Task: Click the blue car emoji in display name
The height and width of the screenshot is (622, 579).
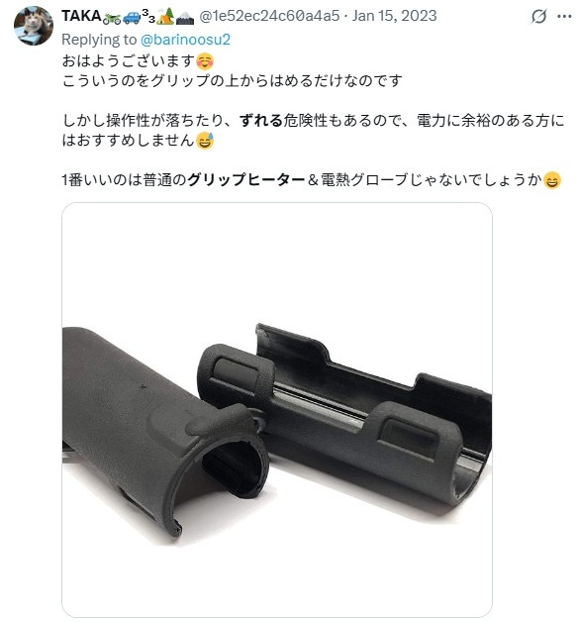Action: [x=132, y=18]
